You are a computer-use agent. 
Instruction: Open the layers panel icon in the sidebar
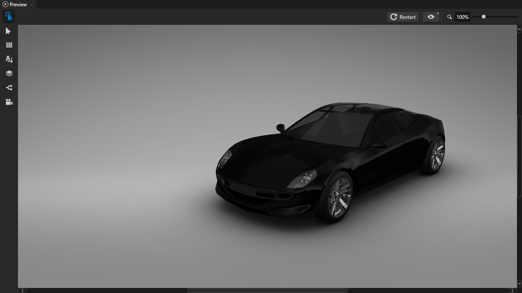pyautogui.click(x=9, y=73)
